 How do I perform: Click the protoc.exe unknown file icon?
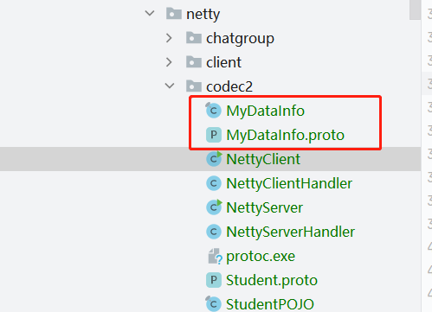(215, 256)
